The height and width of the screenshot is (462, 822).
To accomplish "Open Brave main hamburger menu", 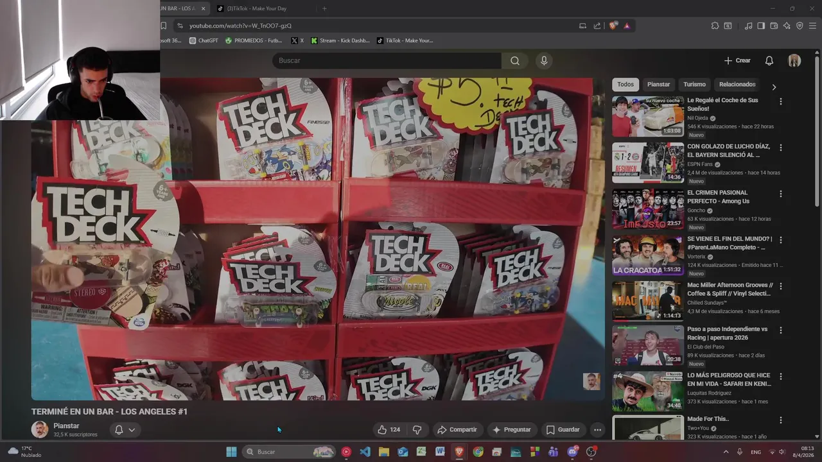I will (x=812, y=26).
